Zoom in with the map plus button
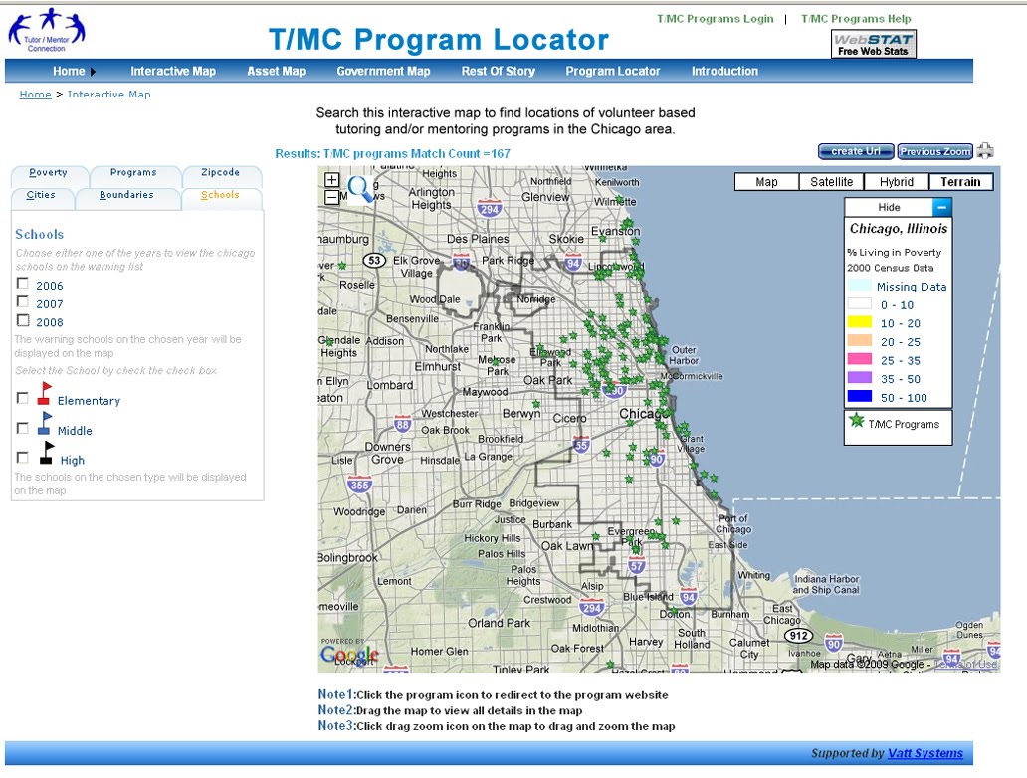This screenshot has height=778, width=1027. 332,179
